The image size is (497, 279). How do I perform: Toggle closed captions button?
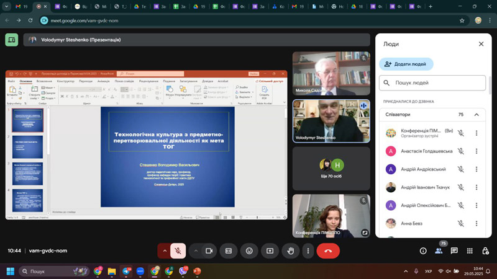click(229, 251)
